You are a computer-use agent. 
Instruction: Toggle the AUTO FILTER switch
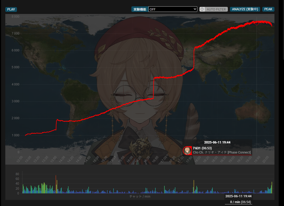(214, 9)
